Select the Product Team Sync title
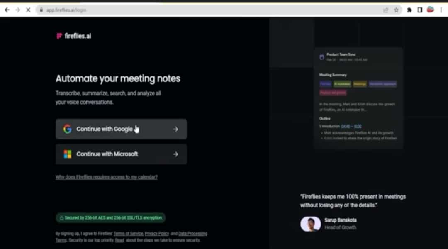This screenshot has width=448, height=249. pyautogui.click(x=341, y=54)
